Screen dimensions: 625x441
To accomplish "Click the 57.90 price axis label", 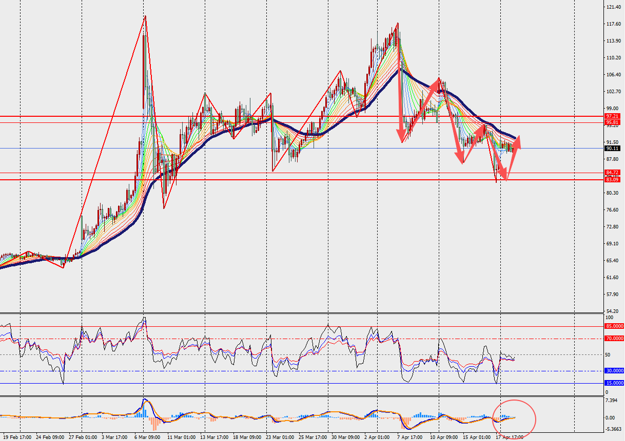I will point(612,294).
